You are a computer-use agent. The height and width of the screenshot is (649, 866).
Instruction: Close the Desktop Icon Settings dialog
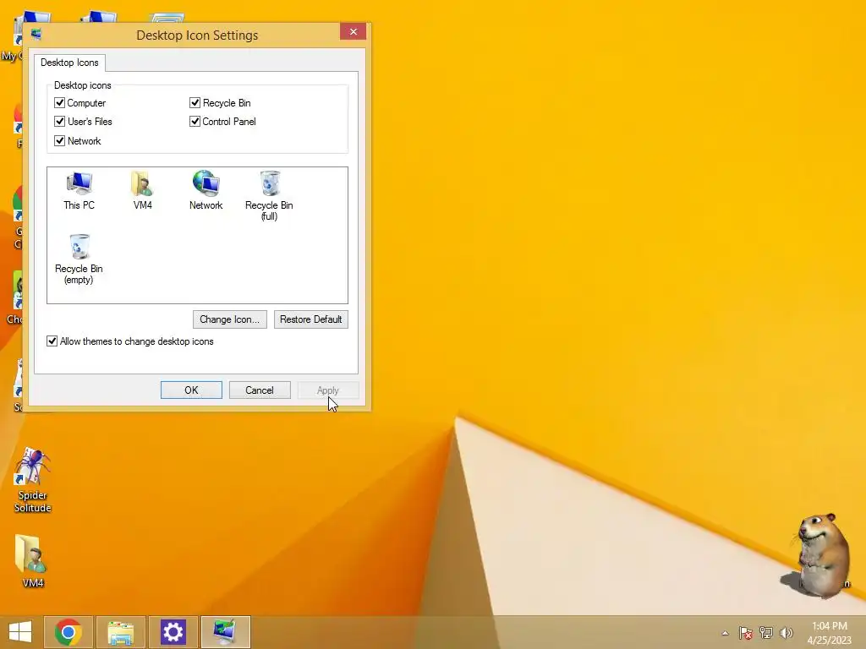click(354, 31)
